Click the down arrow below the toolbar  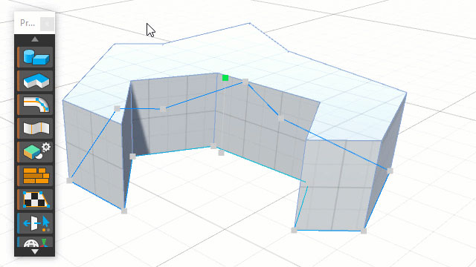click(35, 251)
